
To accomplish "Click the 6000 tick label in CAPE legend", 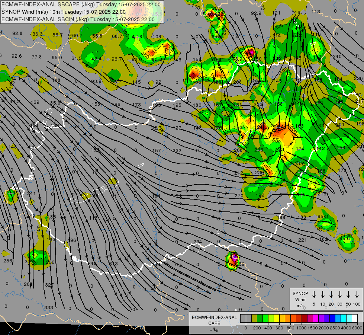I will tap(357, 328).
